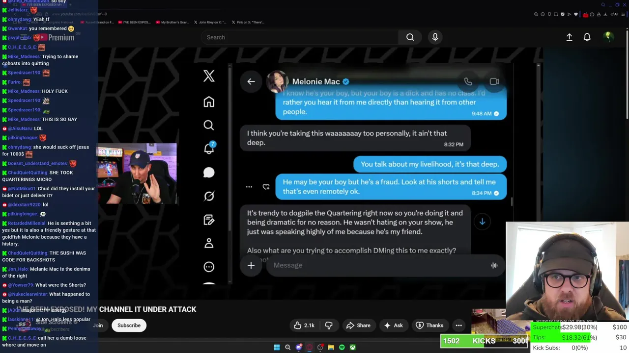
Task: Open Grok icon in X sidebar
Action: pyautogui.click(x=209, y=196)
